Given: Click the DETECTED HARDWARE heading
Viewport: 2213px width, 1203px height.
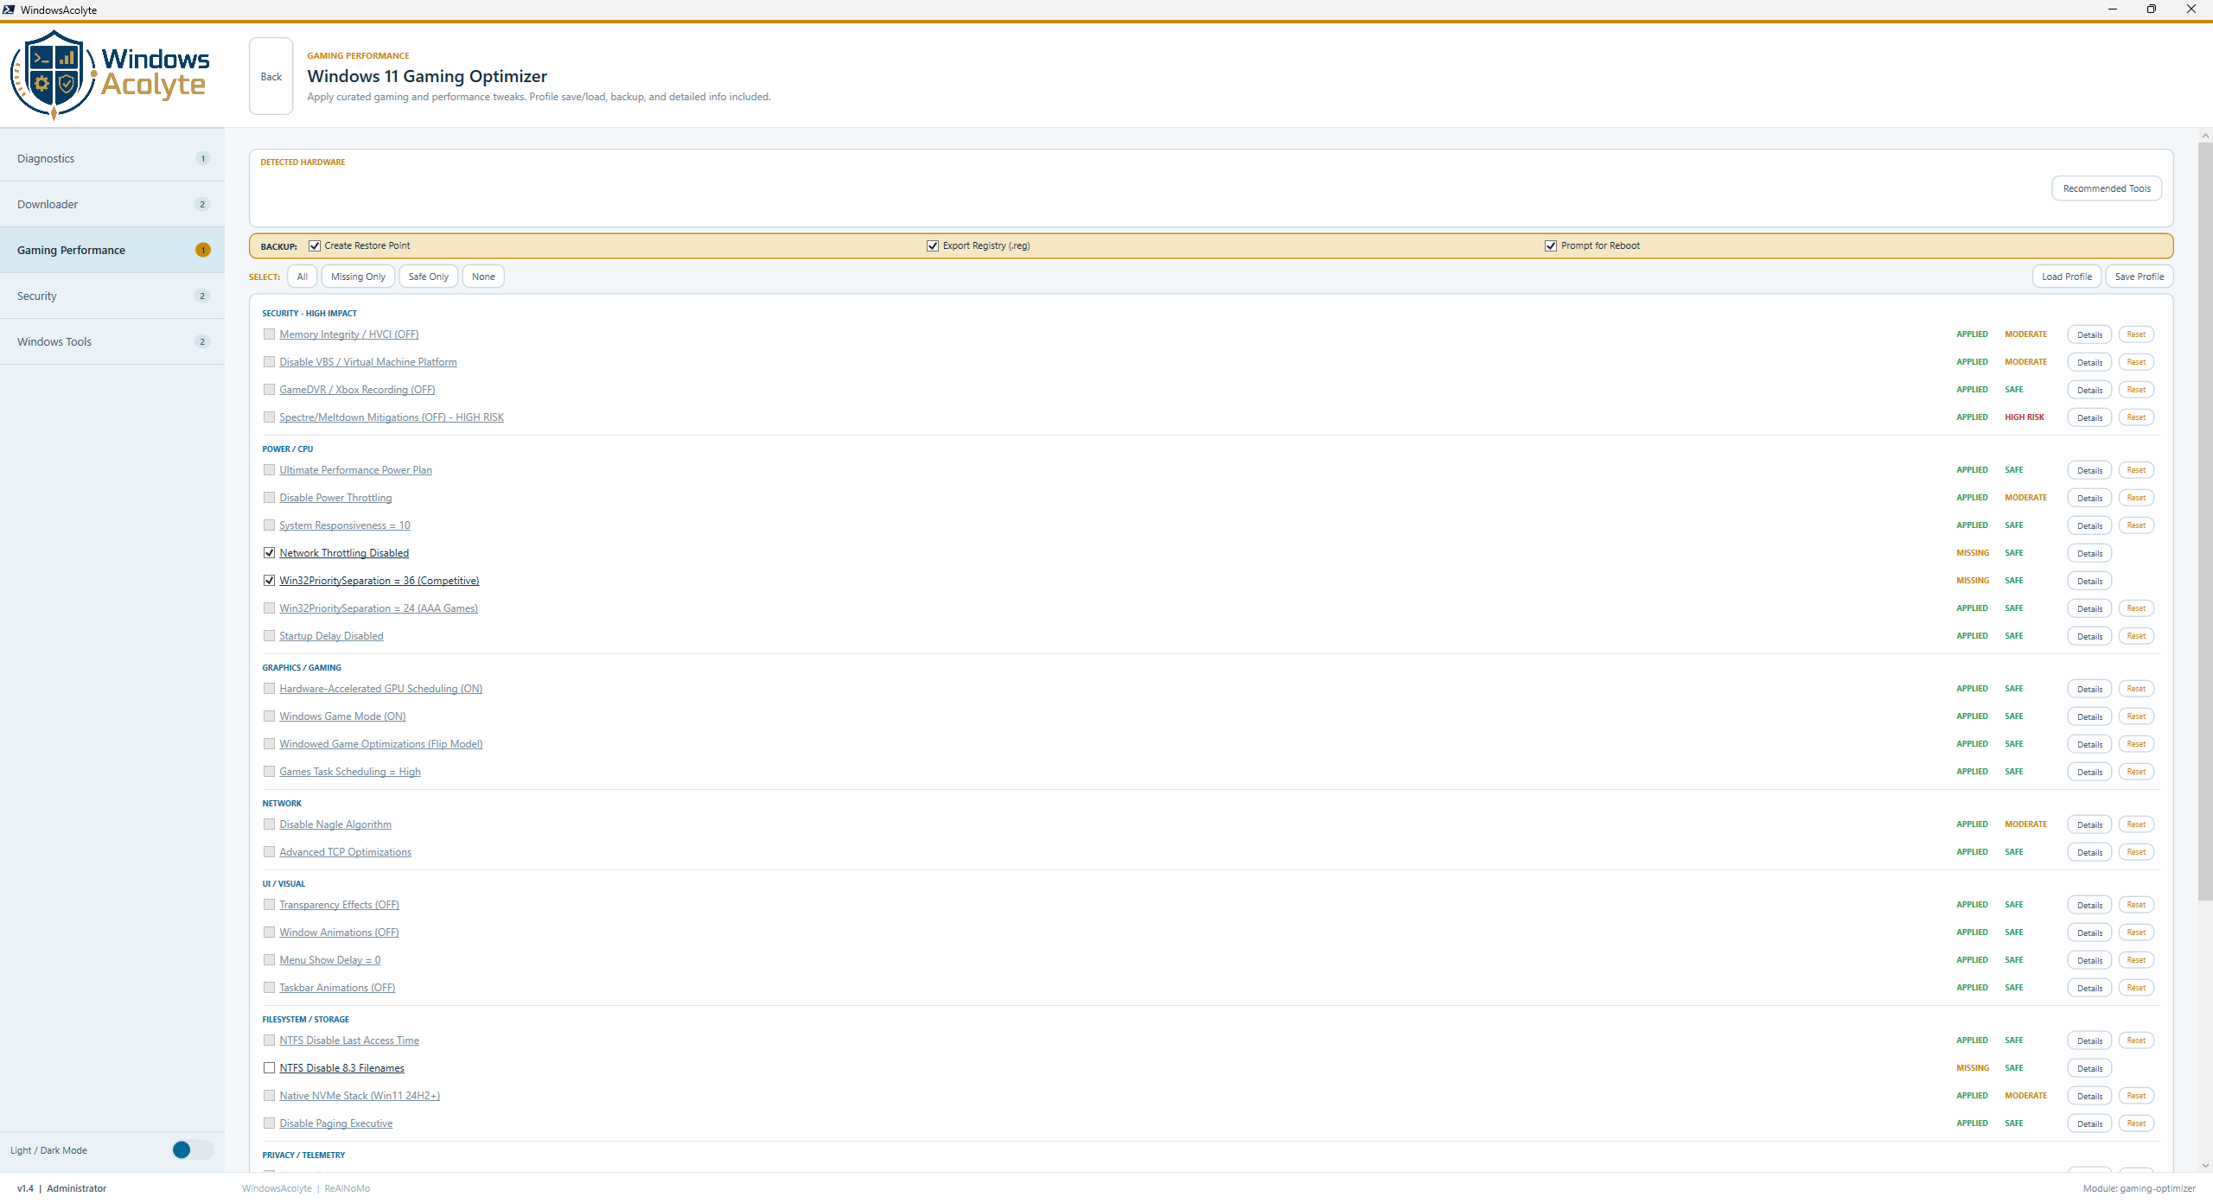Looking at the screenshot, I should 303,162.
